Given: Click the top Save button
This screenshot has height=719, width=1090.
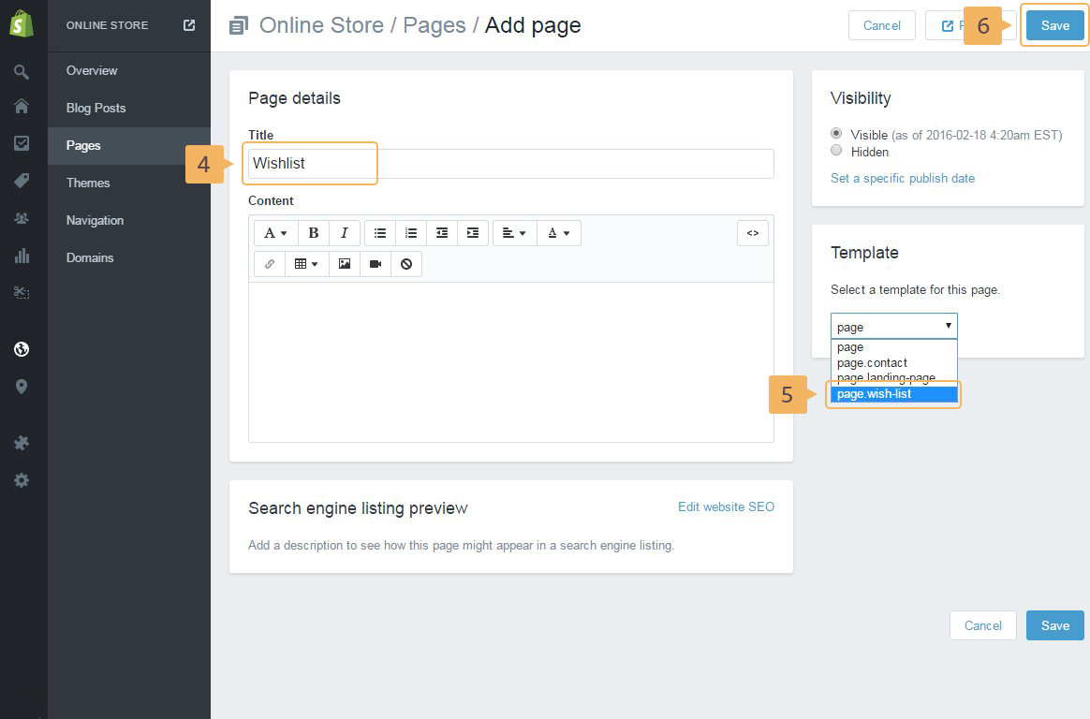Looking at the screenshot, I should tap(1054, 25).
